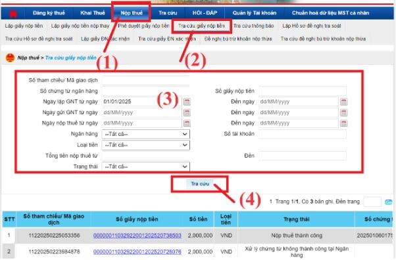Click the Đến trang page number field

click(x=372, y=202)
